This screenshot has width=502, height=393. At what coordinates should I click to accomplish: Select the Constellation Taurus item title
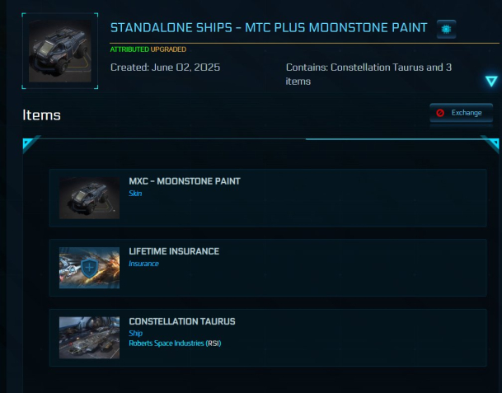point(182,321)
